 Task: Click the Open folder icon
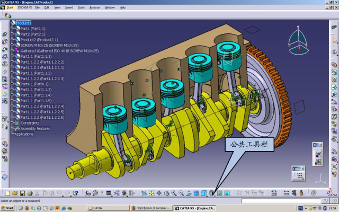[15, 193]
